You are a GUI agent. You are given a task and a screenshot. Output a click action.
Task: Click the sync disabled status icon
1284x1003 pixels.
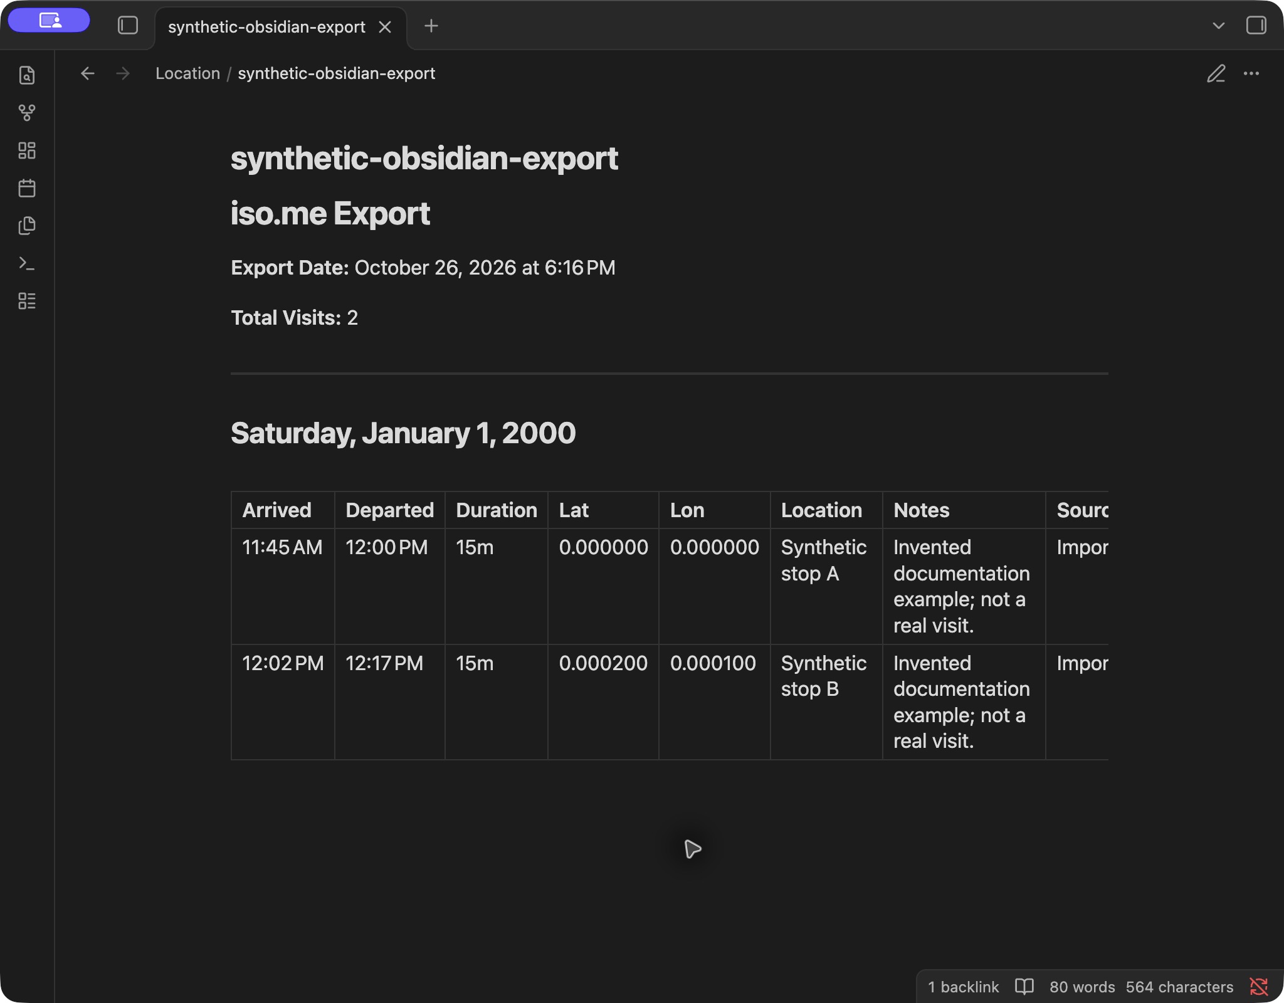pyautogui.click(x=1259, y=987)
